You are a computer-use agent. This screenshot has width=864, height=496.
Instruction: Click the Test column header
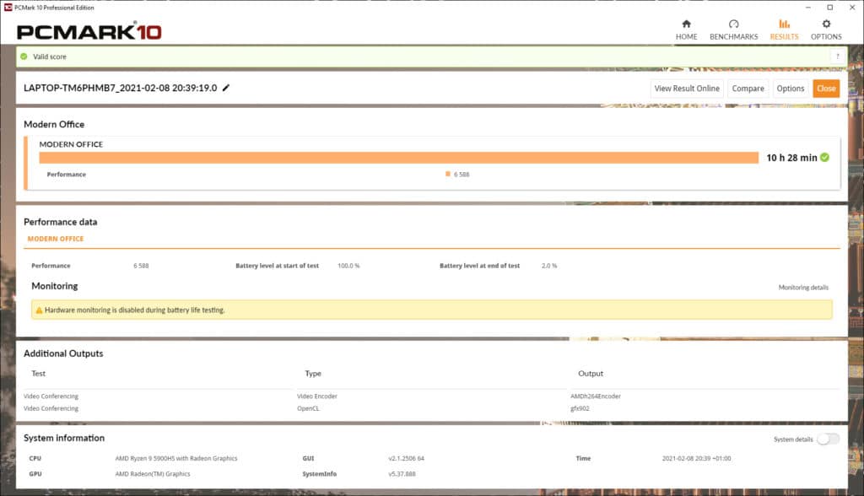(x=38, y=373)
